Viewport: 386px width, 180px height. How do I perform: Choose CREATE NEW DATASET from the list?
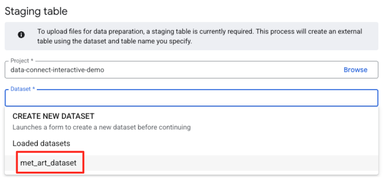click(x=53, y=116)
